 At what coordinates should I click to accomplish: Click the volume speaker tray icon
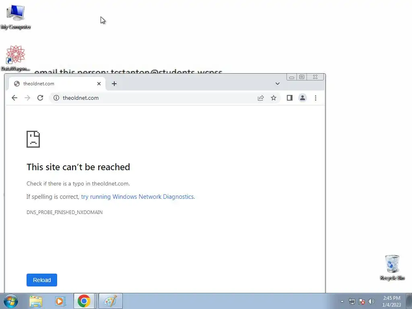371,301
